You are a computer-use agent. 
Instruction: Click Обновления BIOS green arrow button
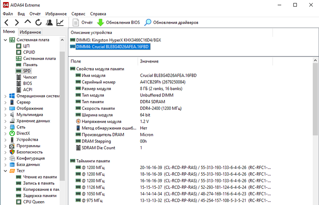click(118, 22)
